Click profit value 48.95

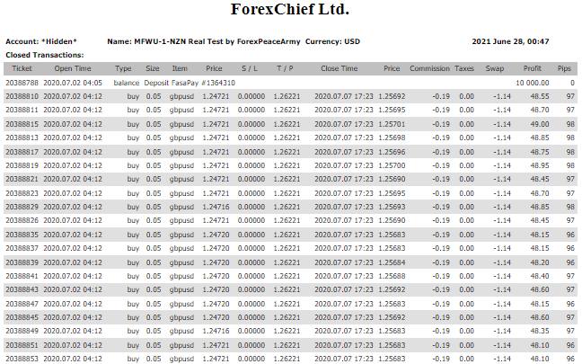(540, 165)
